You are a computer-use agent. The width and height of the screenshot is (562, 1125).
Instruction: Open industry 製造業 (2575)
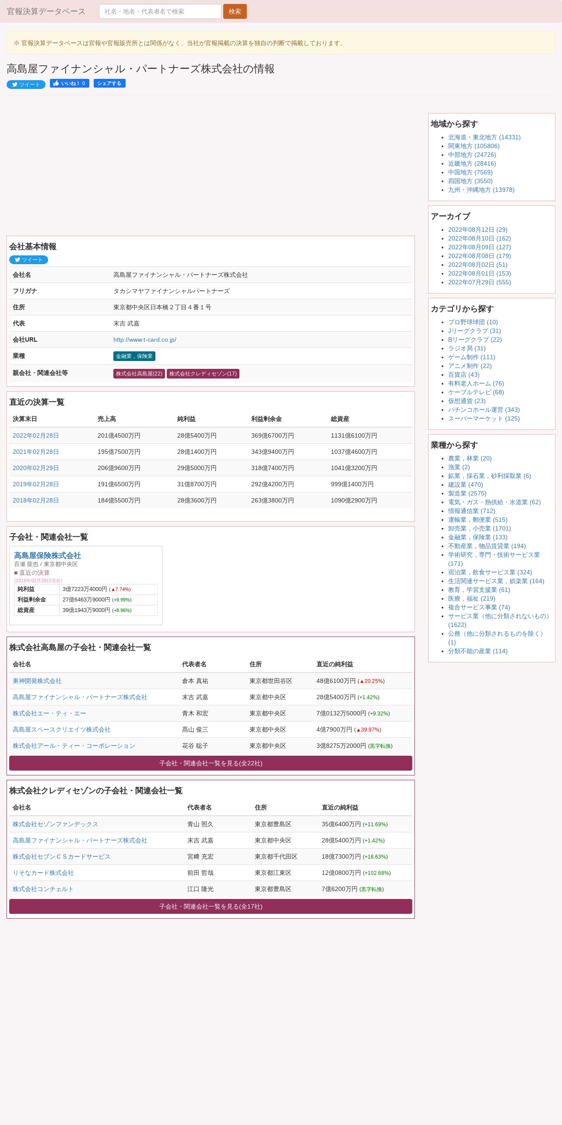467,493
